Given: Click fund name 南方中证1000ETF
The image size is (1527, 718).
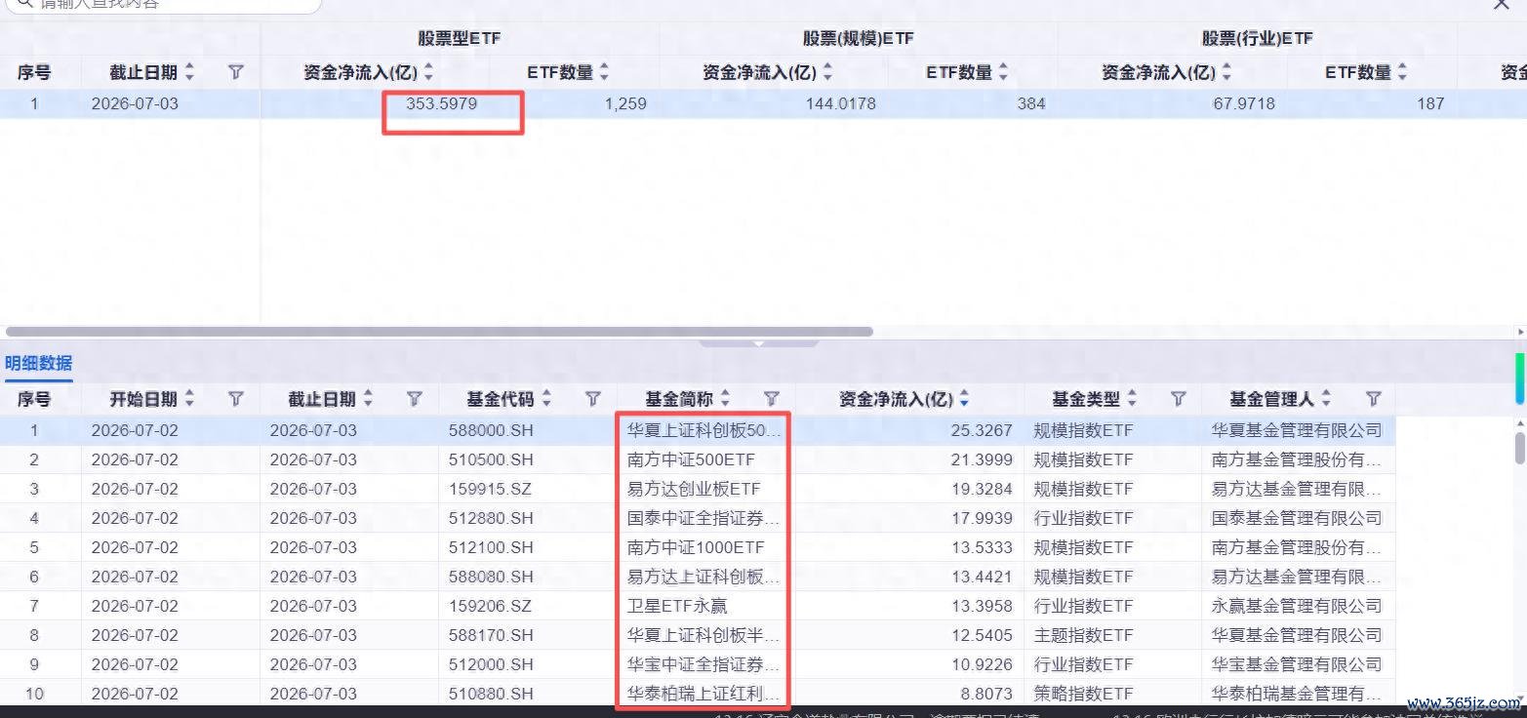Looking at the screenshot, I should point(696,547).
